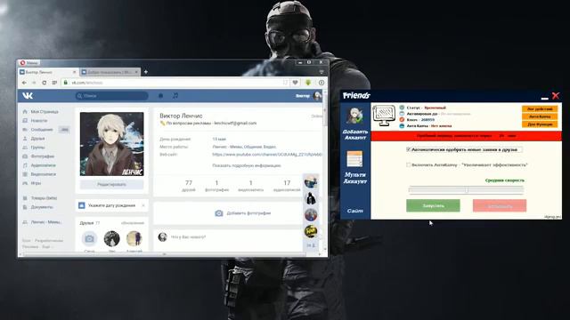Open the Виктор account menu in VK header
This screenshot has width=570, height=320.
coord(308,96)
